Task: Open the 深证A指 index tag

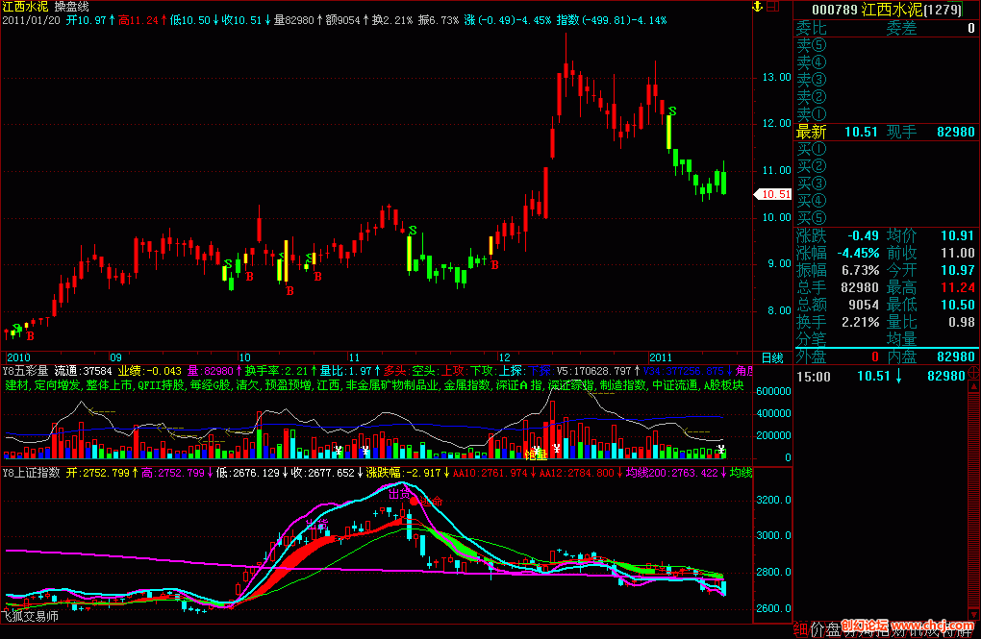Action: [x=518, y=385]
